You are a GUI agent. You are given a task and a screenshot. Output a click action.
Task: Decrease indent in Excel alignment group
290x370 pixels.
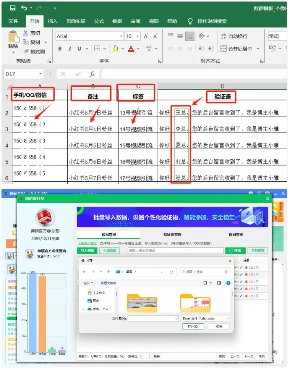click(201, 48)
